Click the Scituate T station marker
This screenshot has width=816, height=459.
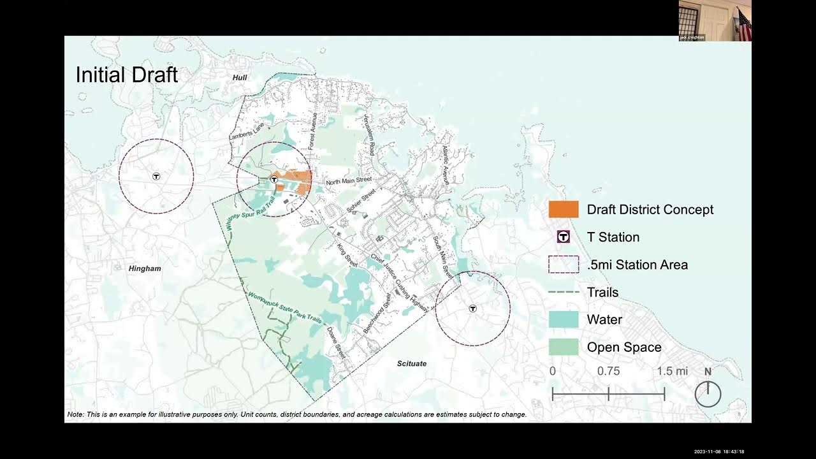click(x=473, y=309)
